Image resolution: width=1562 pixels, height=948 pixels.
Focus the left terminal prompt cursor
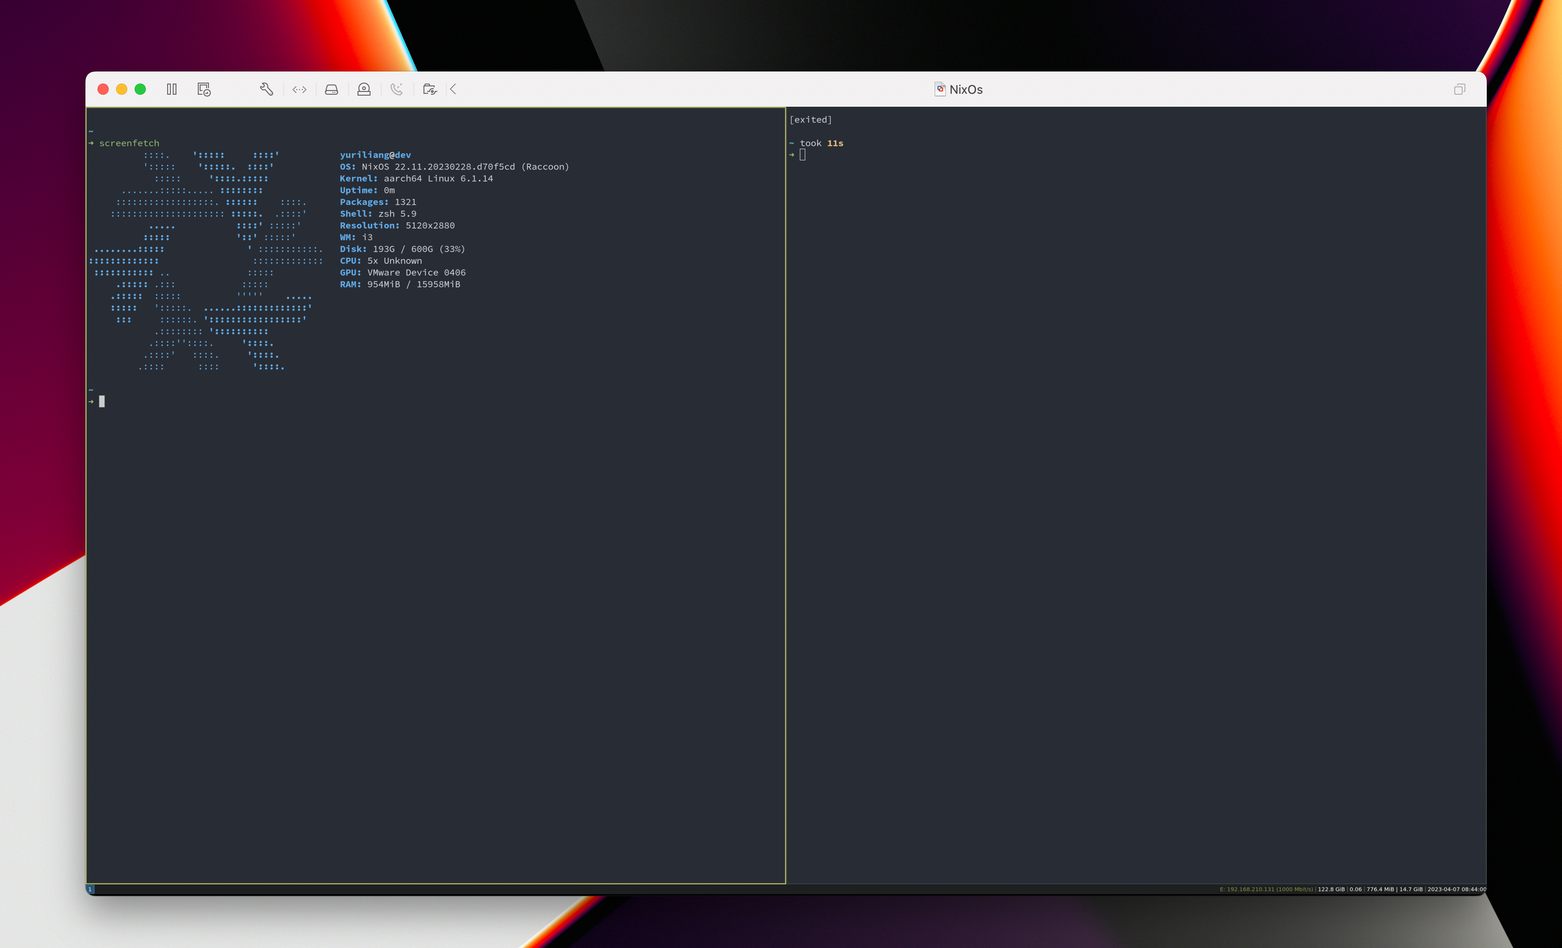pos(102,401)
